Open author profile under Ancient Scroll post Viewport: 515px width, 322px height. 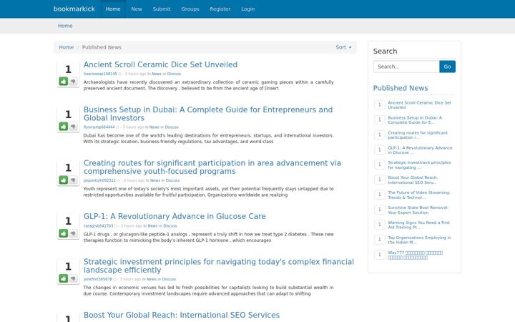[100, 74]
